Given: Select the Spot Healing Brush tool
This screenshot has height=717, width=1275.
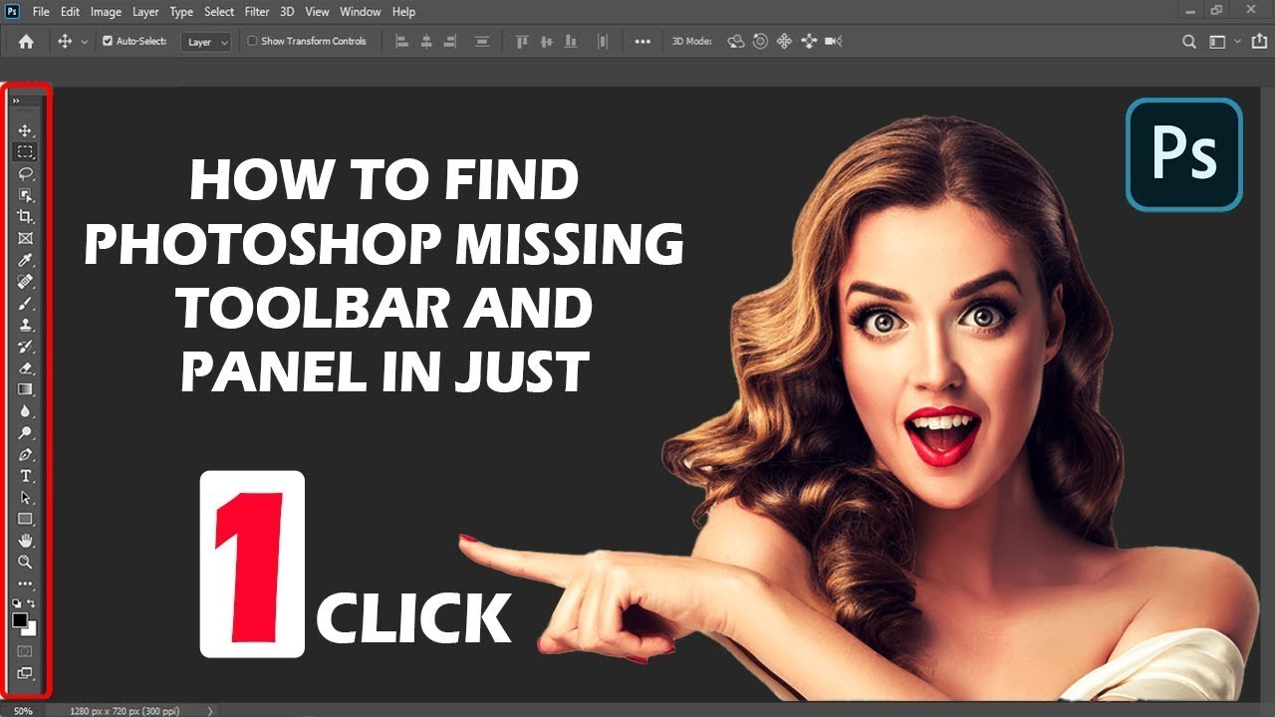Looking at the screenshot, I should 25,282.
